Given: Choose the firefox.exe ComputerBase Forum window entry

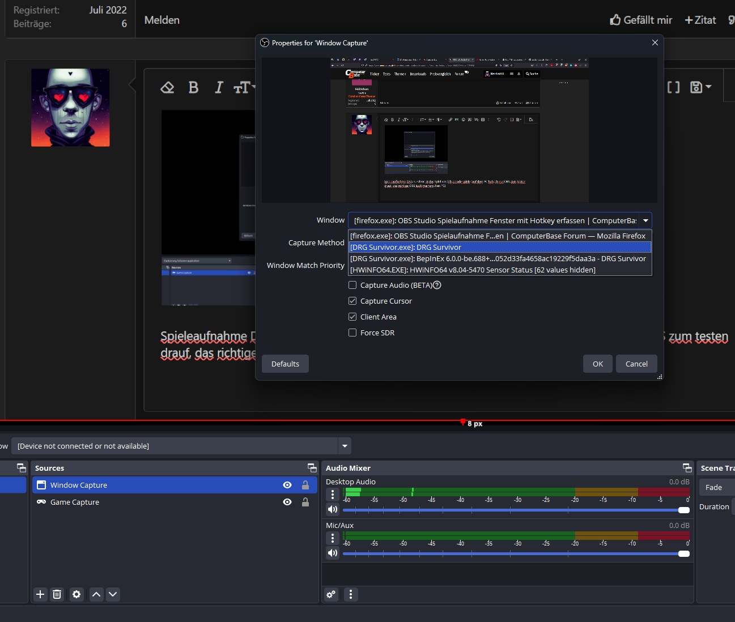Looking at the screenshot, I should (x=500, y=236).
